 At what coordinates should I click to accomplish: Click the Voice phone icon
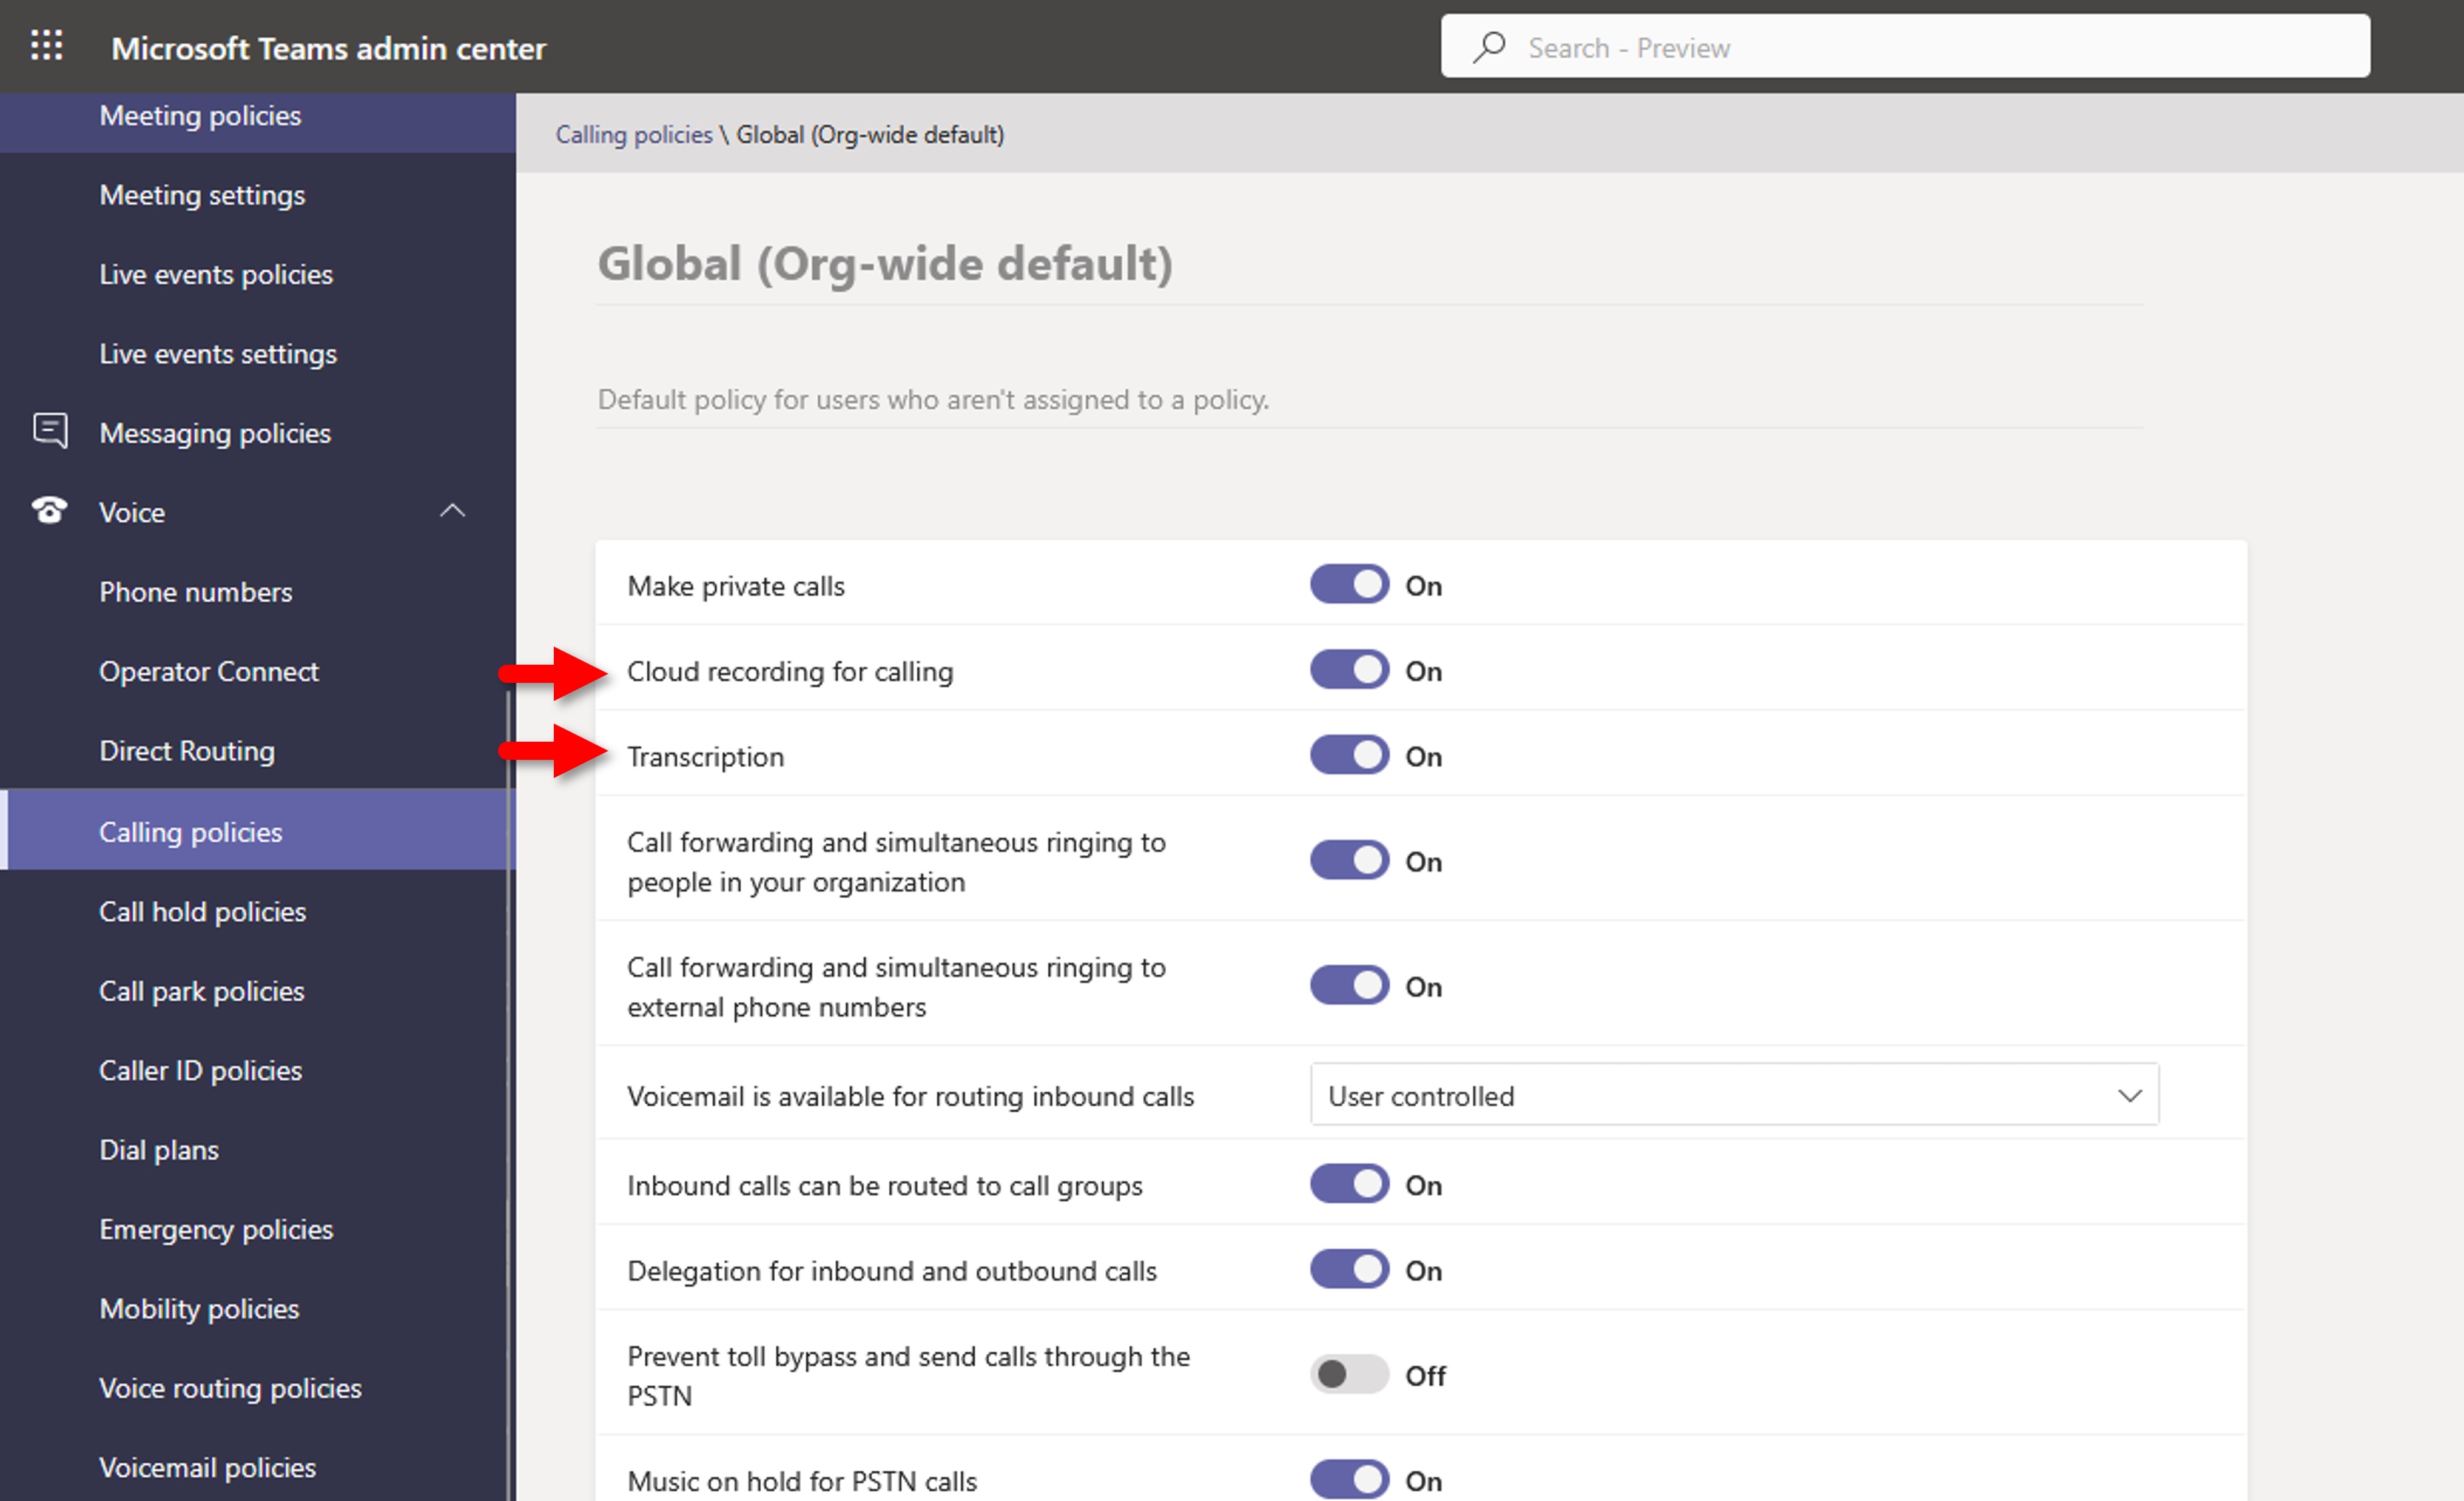[x=49, y=511]
